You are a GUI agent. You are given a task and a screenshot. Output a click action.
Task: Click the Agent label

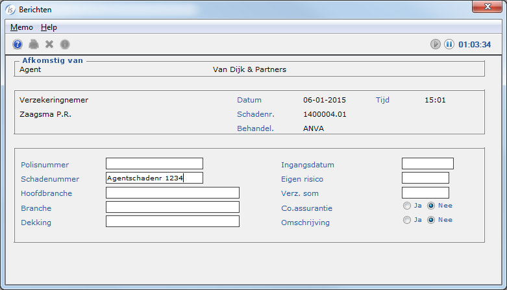(30, 69)
